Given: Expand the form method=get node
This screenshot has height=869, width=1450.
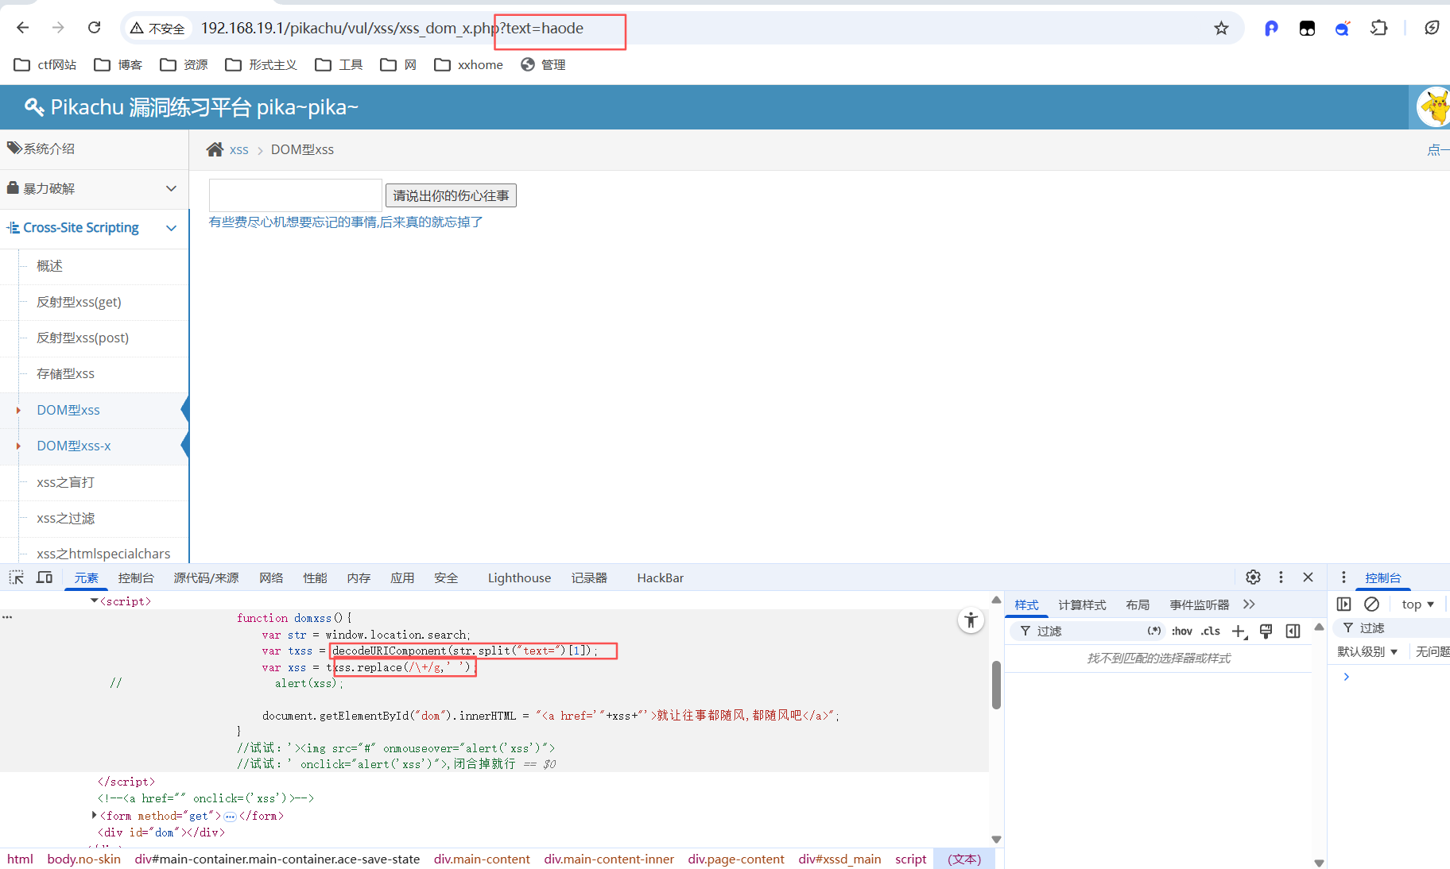Looking at the screenshot, I should tap(95, 815).
